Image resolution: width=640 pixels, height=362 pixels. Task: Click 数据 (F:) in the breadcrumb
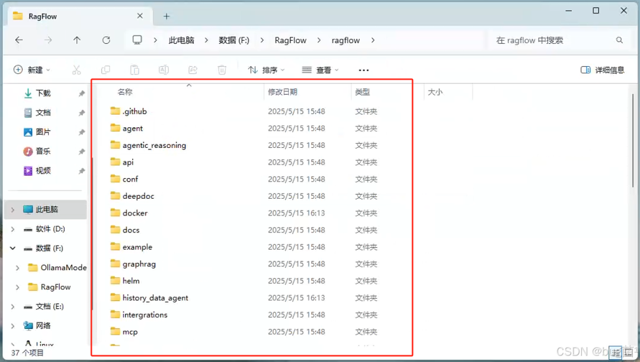tap(234, 40)
